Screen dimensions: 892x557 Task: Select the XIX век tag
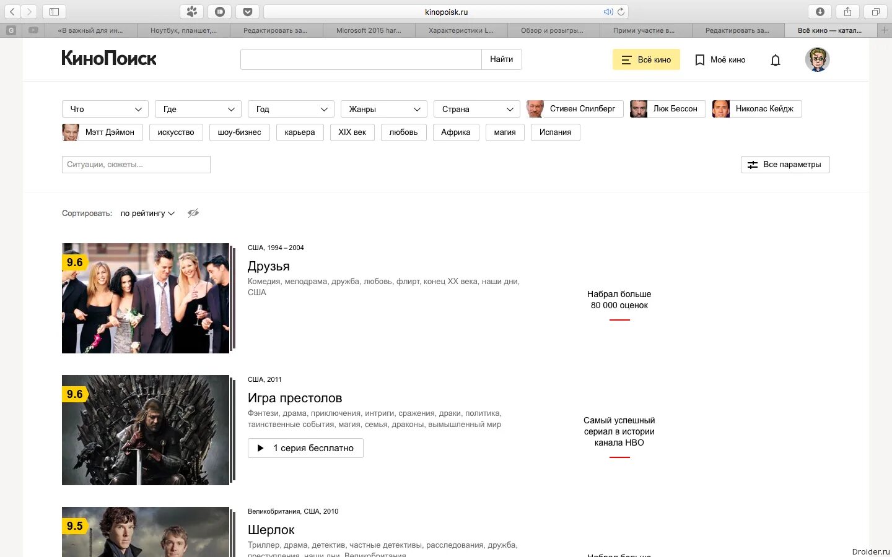[x=352, y=132]
